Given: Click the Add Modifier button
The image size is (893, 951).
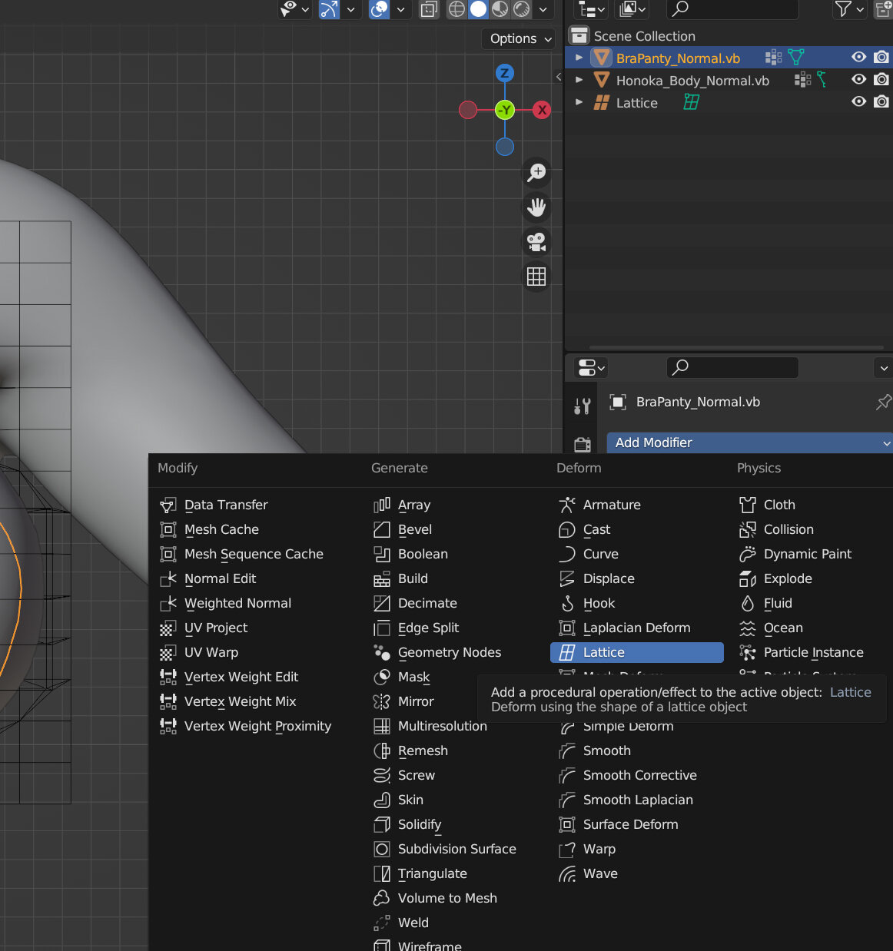Looking at the screenshot, I should click(x=749, y=442).
